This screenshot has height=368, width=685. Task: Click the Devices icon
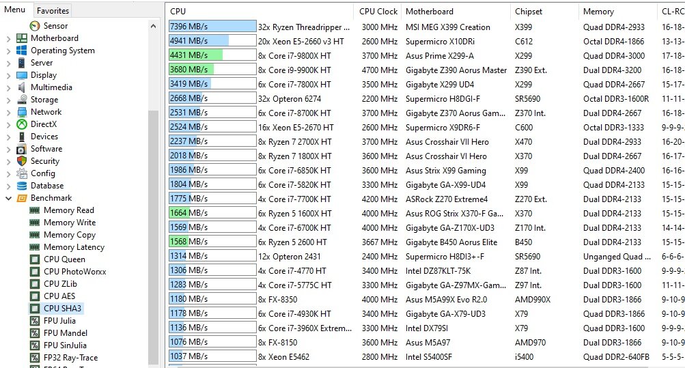pos(21,137)
